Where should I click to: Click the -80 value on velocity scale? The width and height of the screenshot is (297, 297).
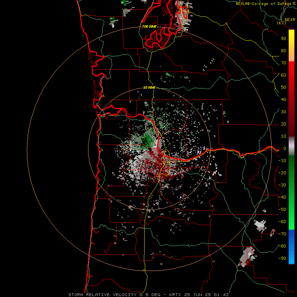(x=282, y=246)
